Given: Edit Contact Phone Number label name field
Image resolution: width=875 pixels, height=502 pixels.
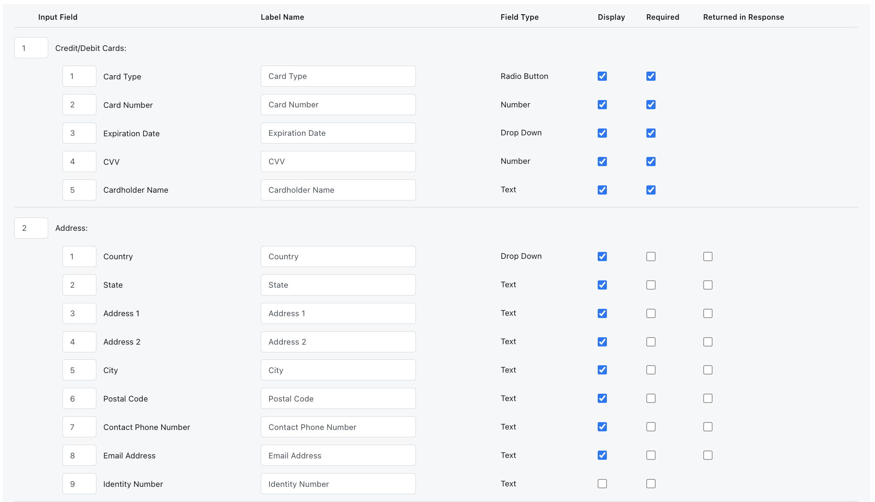Looking at the screenshot, I should [338, 427].
